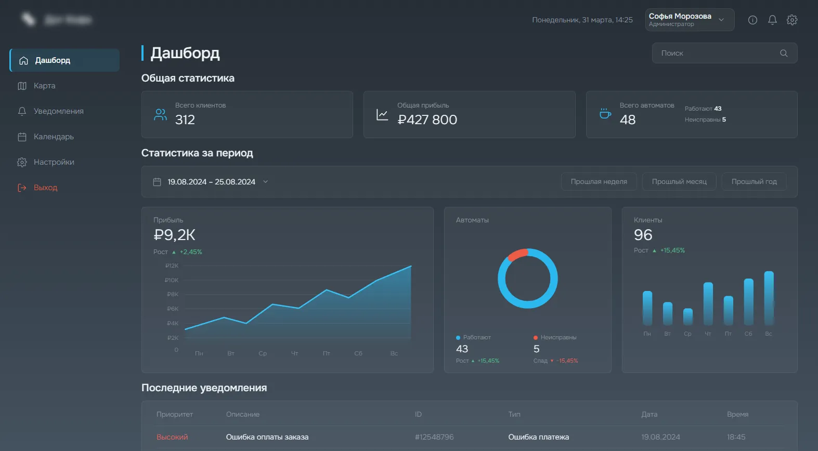818x451 pixels.
Task: Click the Автоматы donut chart
Action: click(528, 278)
